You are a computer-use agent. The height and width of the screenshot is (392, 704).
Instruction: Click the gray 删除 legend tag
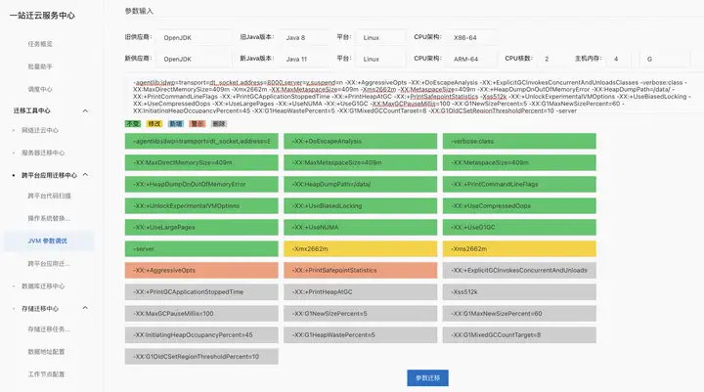tap(219, 124)
